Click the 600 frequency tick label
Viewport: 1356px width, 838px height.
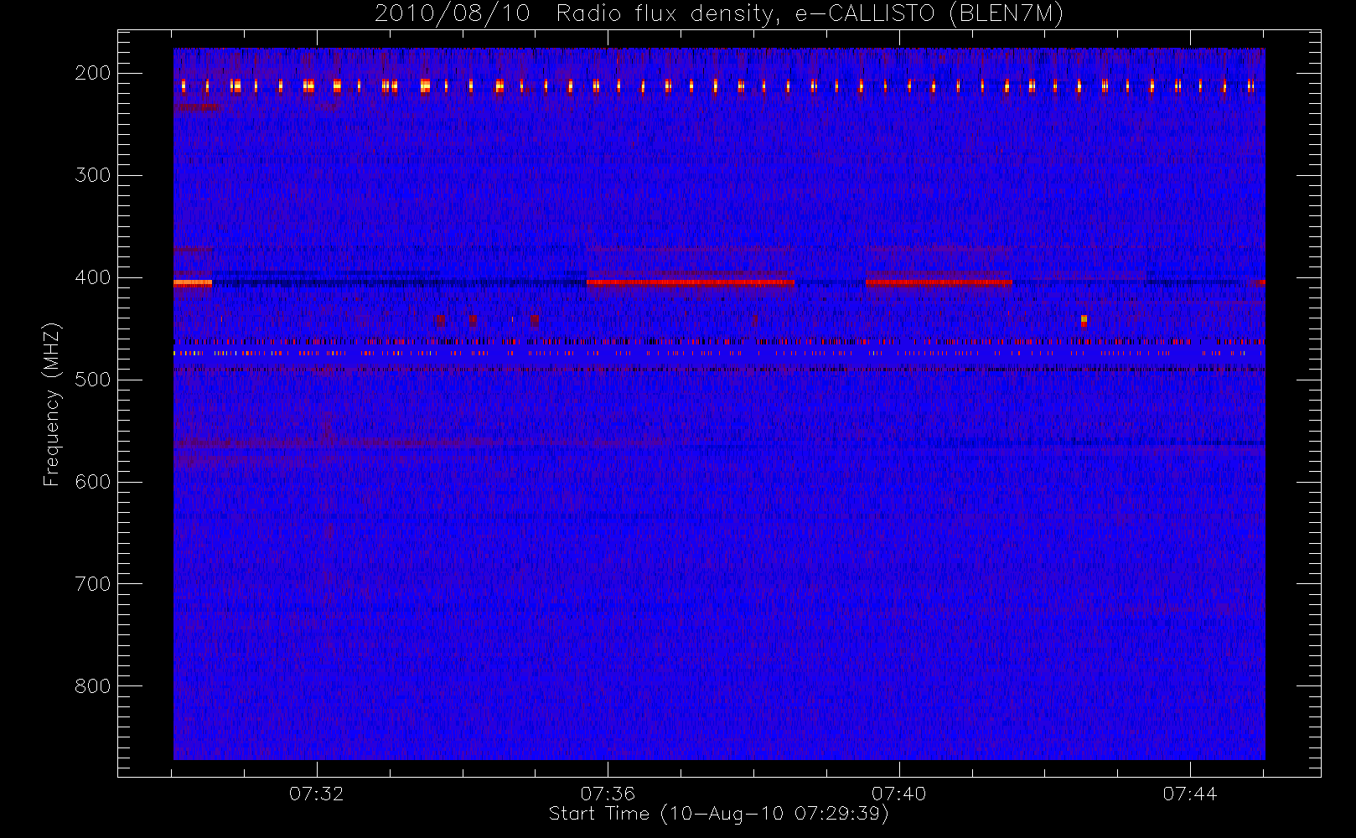coord(93,482)
